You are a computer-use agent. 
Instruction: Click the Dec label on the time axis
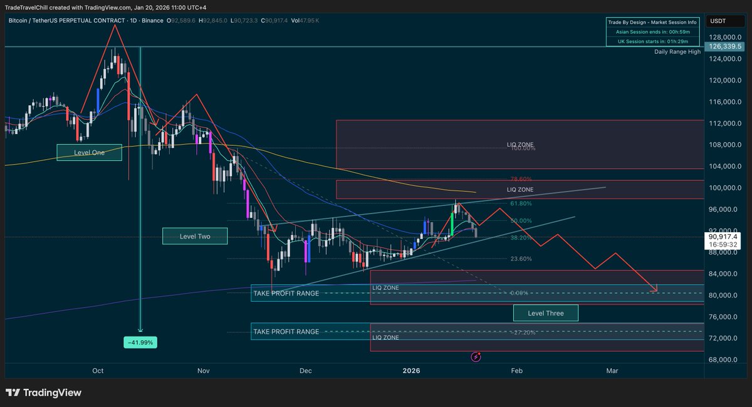tap(305, 371)
